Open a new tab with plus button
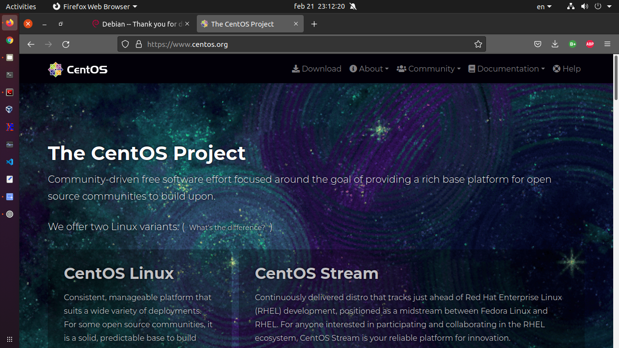This screenshot has width=619, height=348. click(314, 24)
